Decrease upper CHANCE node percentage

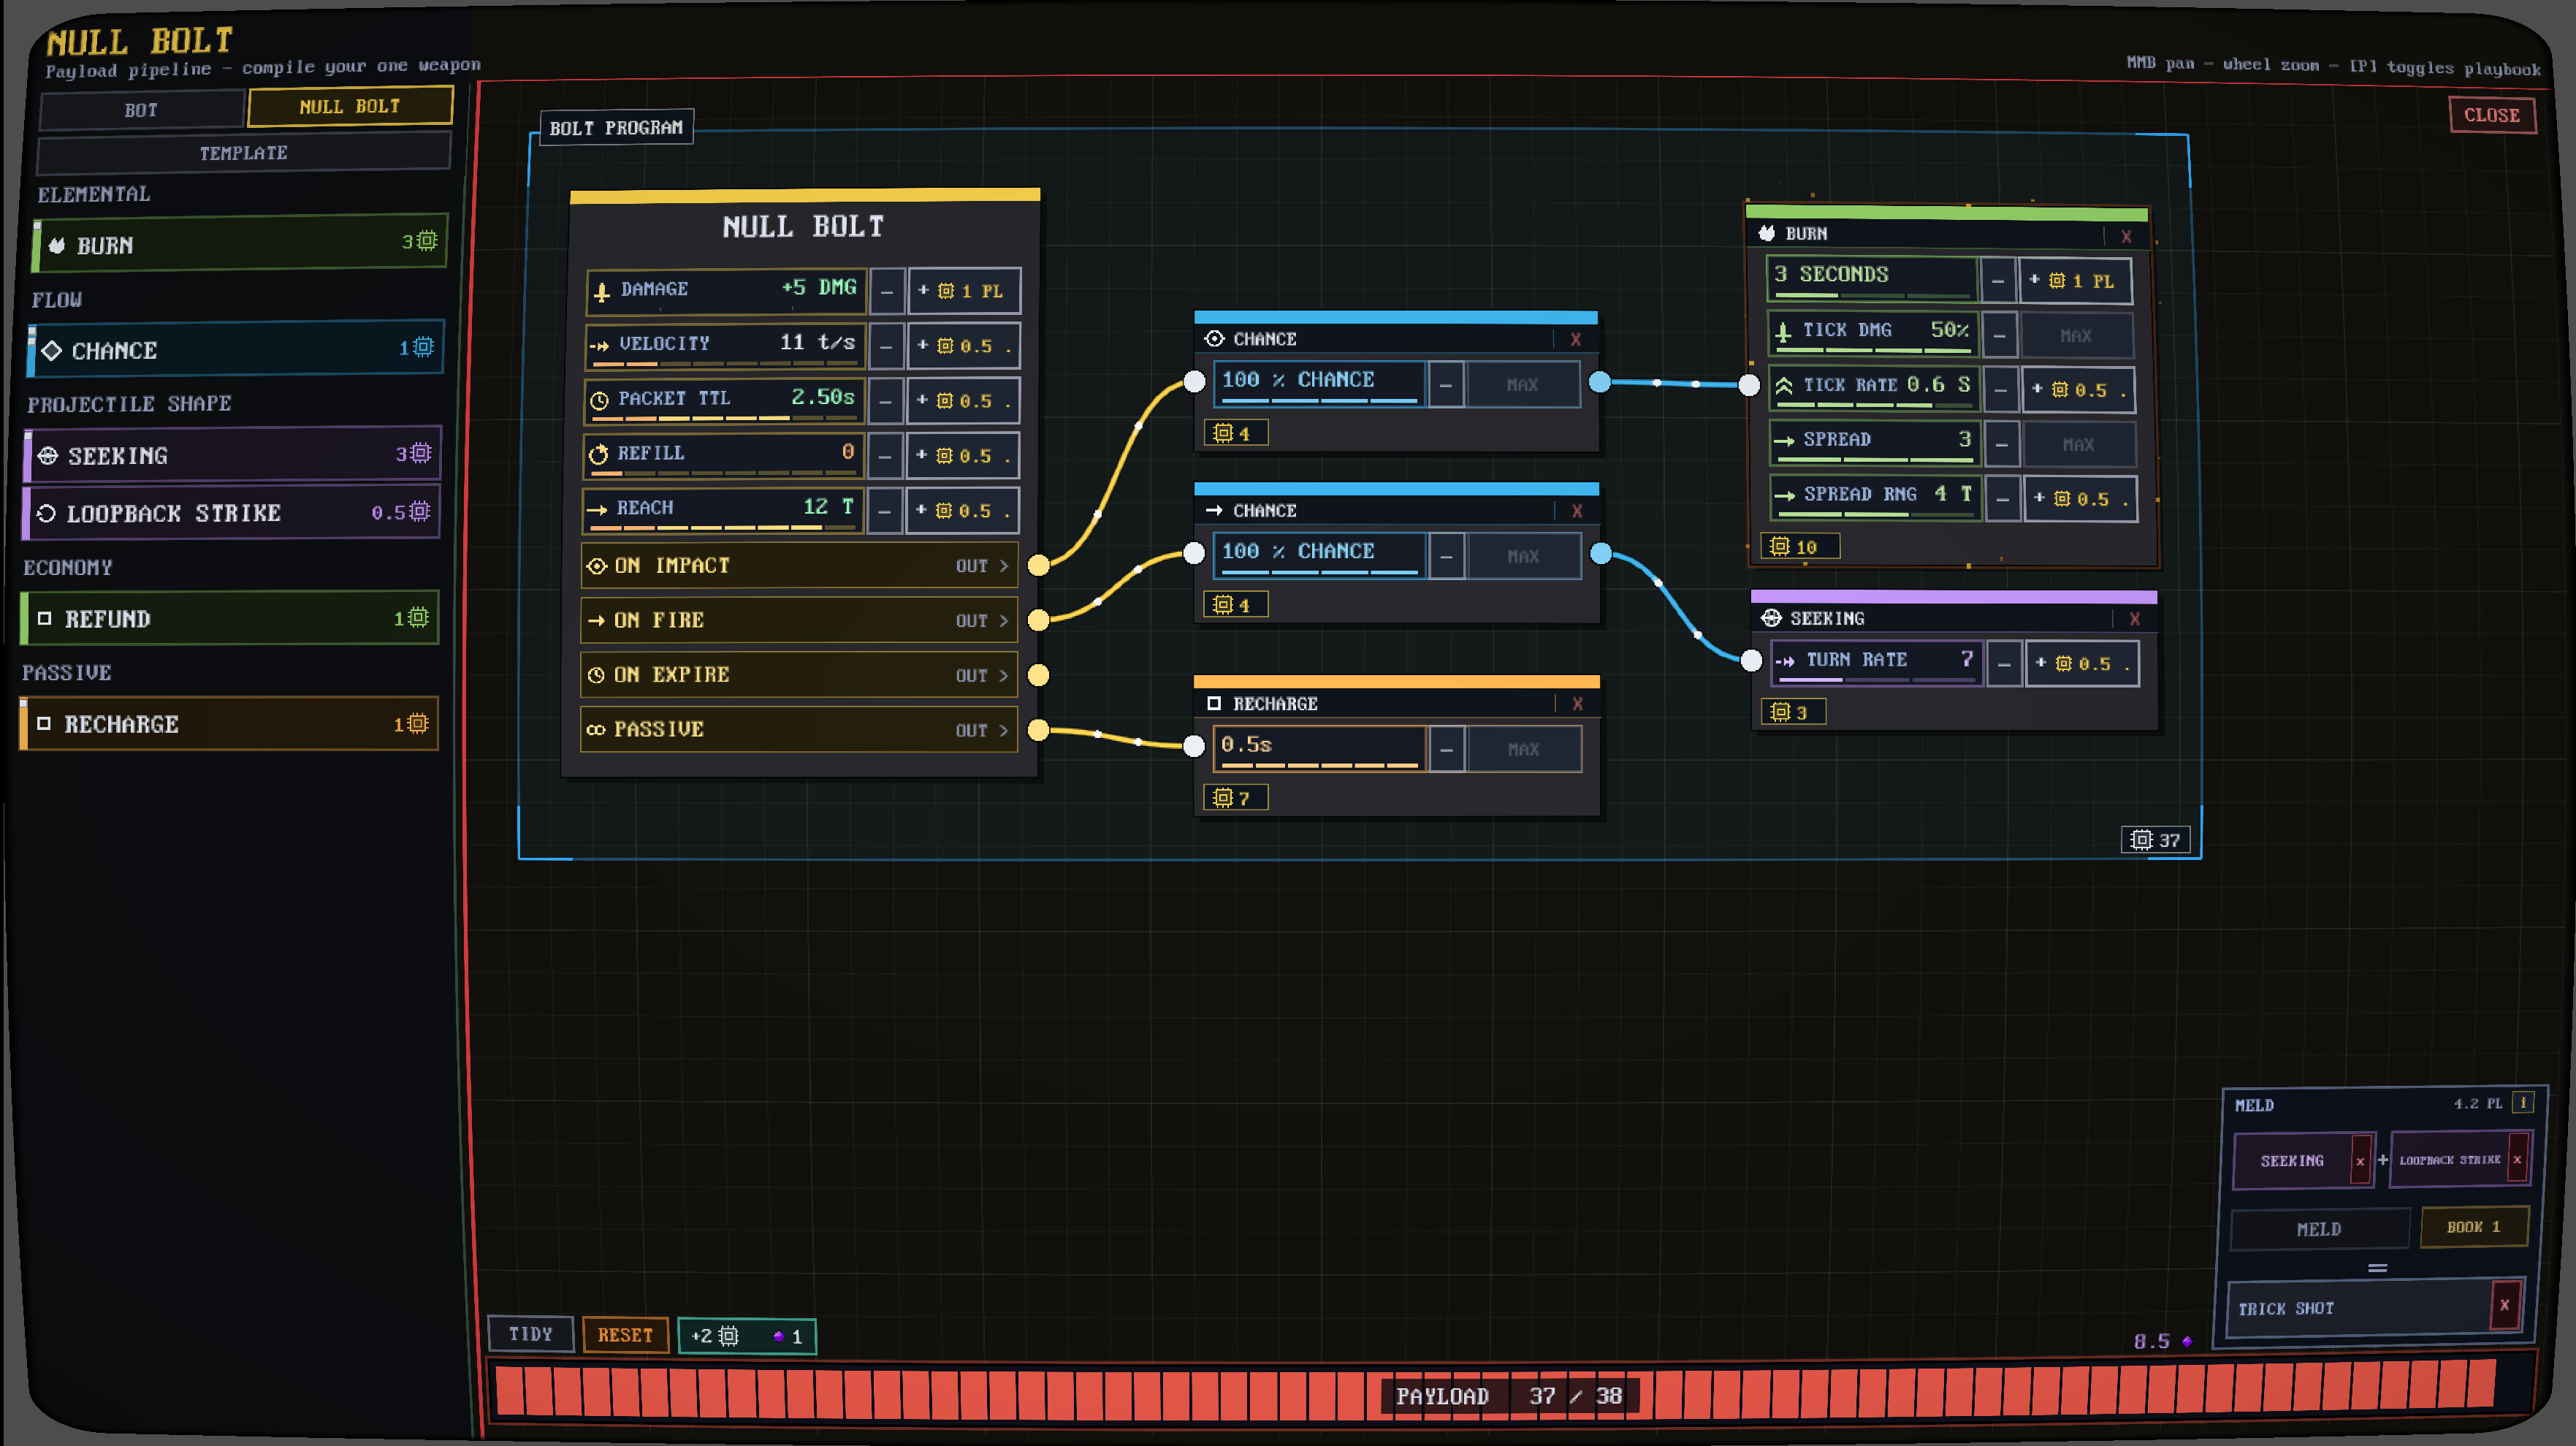tap(1446, 385)
